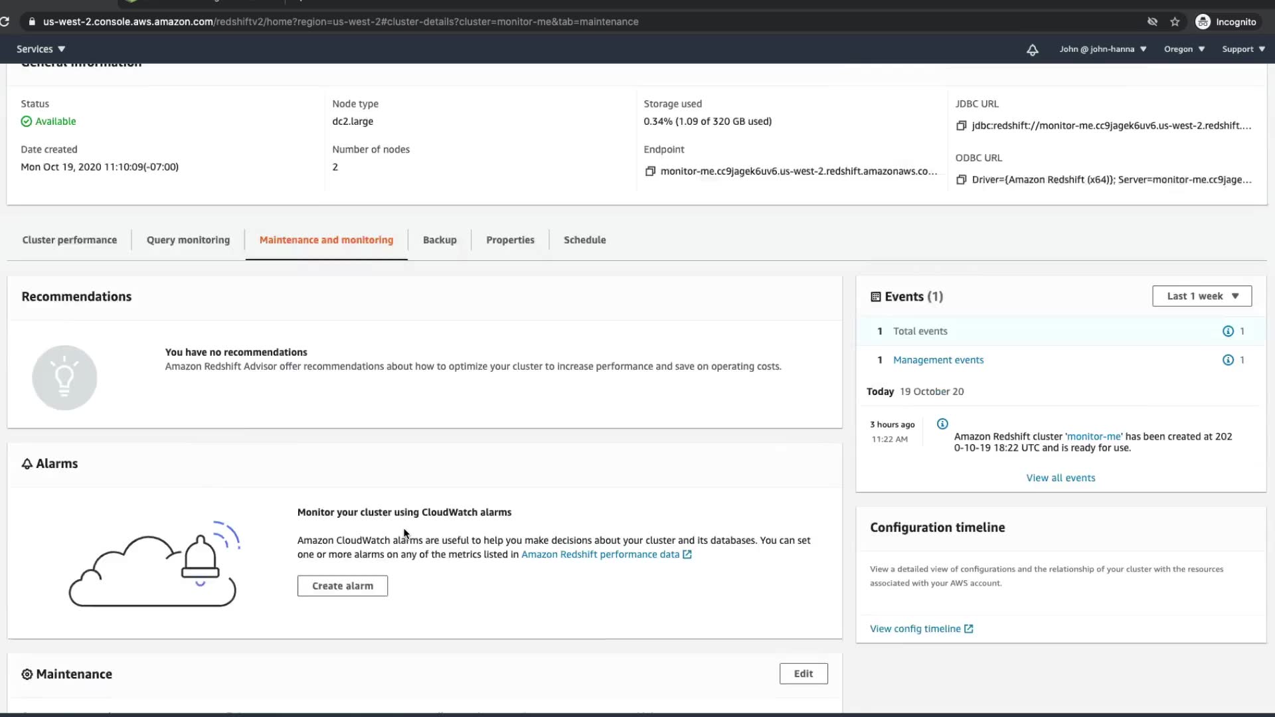Copy the ODBC URL using copy icon
1275x717 pixels.
[x=961, y=180]
